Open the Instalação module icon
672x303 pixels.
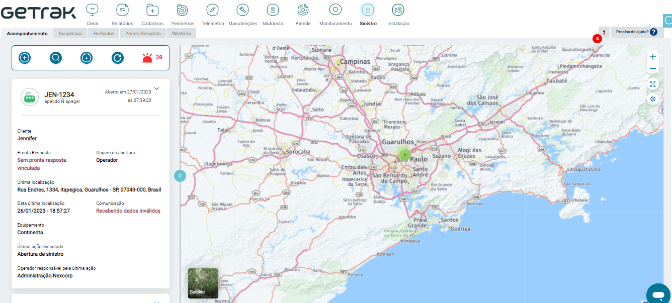[398, 10]
